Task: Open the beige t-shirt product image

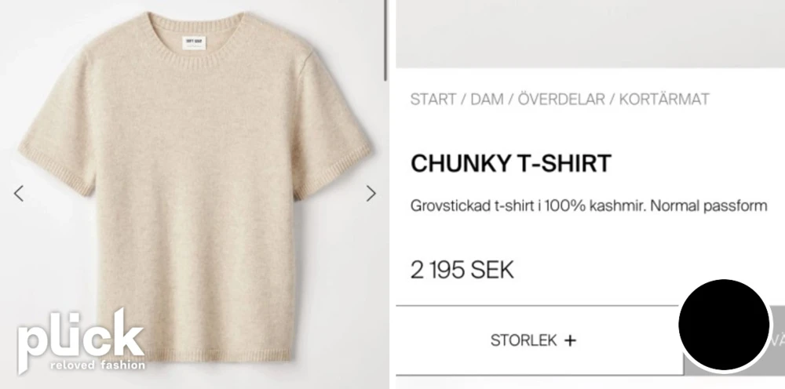Action: 194,186
